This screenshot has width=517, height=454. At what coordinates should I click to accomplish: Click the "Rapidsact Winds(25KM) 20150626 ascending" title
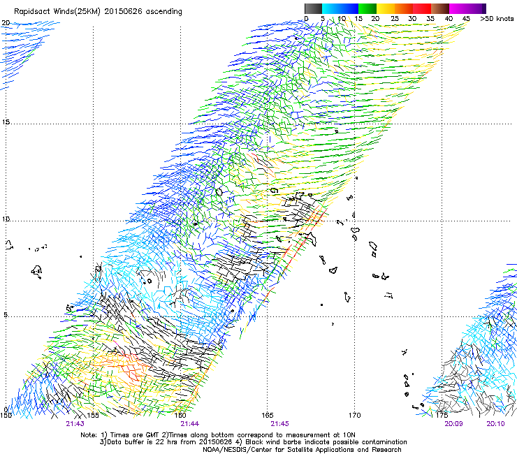[x=98, y=12]
